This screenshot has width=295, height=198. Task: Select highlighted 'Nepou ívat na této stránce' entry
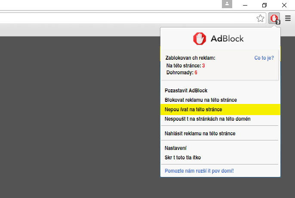tap(220, 110)
